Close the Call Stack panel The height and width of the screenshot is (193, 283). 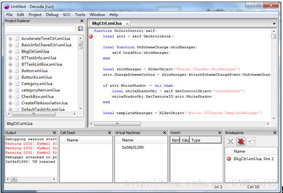point(109,133)
